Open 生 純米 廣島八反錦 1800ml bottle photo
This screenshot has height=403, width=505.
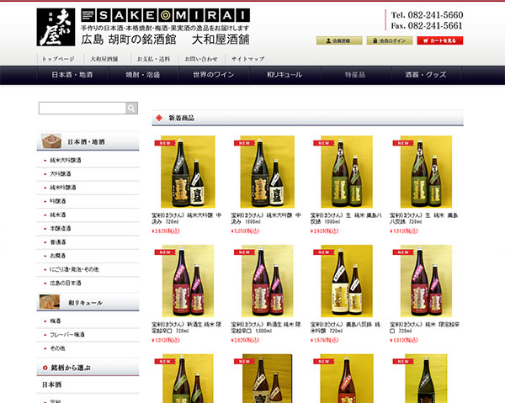(x=347, y=172)
